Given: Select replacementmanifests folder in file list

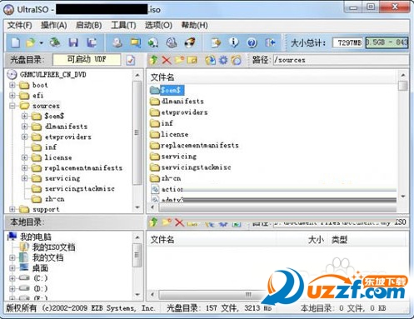Looking at the screenshot, I should click(x=200, y=145).
